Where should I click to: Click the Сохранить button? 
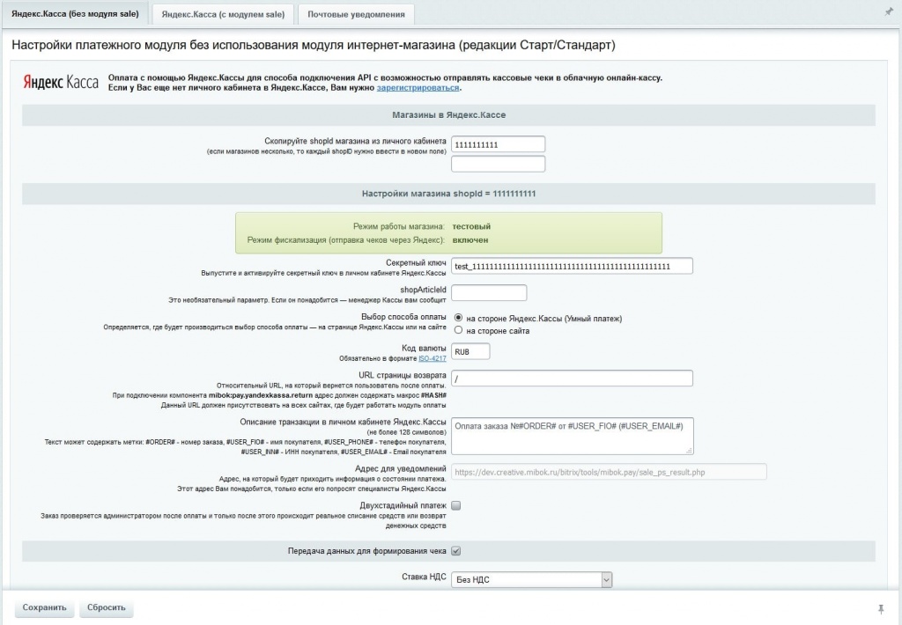(44, 607)
